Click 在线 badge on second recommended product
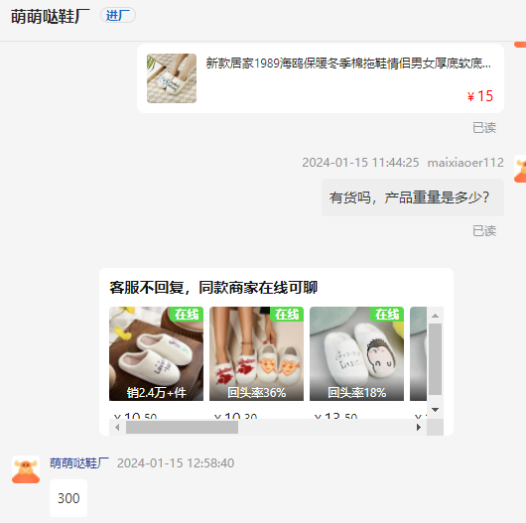 (x=287, y=314)
